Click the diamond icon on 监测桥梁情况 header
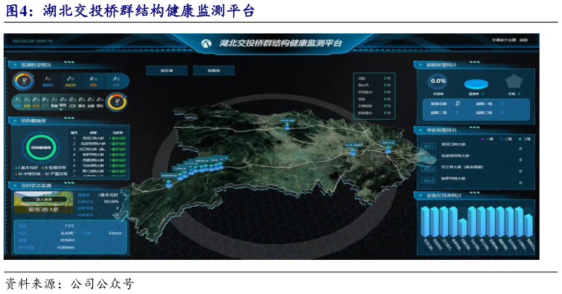Image resolution: width=562 pixels, height=294 pixels. 15,65
